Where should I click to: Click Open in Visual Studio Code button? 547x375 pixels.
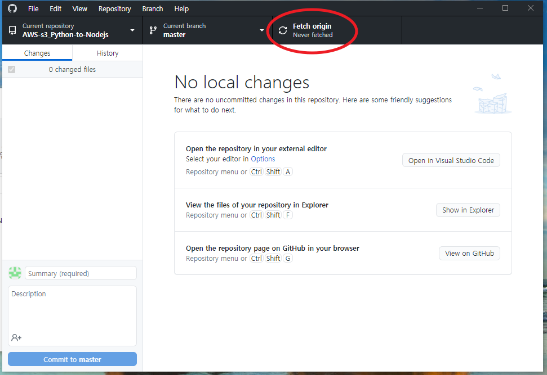[x=451, y=160]
